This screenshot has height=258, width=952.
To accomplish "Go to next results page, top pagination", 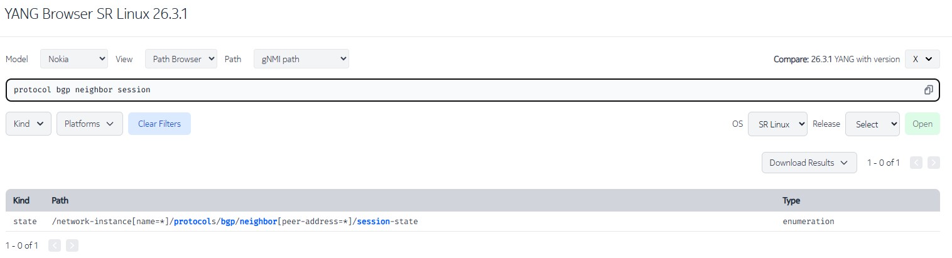I will (934, 163).
